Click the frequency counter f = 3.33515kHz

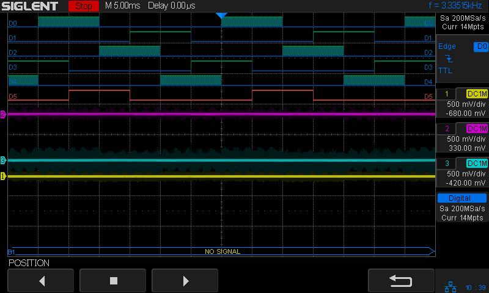[x=455, y=5]
